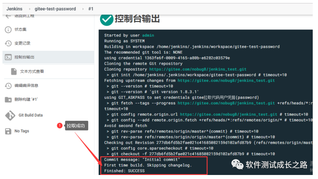Click the admin user link in console
The image size is (318, 179).
[148, 35]
